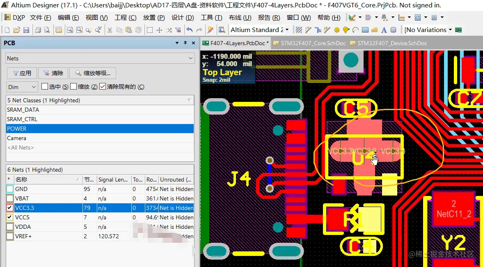Viewport: 483px width, 267px height.
Task: Open the No Variations dropdown
Action: tap(450, 30)
